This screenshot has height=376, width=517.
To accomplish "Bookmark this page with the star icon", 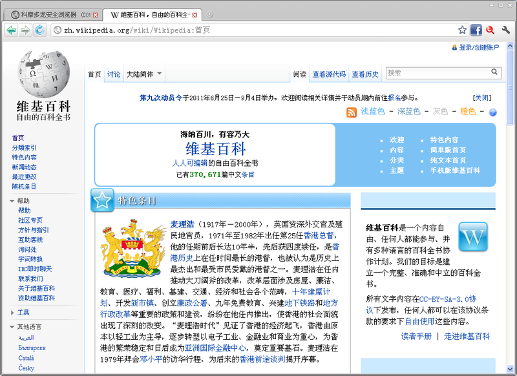I will tap(462, 30).
